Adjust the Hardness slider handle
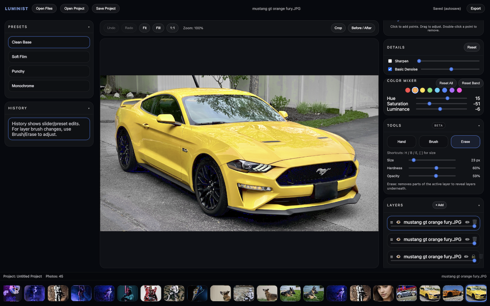This screenshot has width=490, height=306. pyautogui.click(x=436, y=168)
